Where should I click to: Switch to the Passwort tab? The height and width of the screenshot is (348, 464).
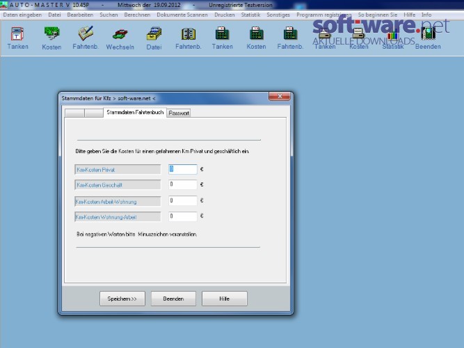click(179, 113)
